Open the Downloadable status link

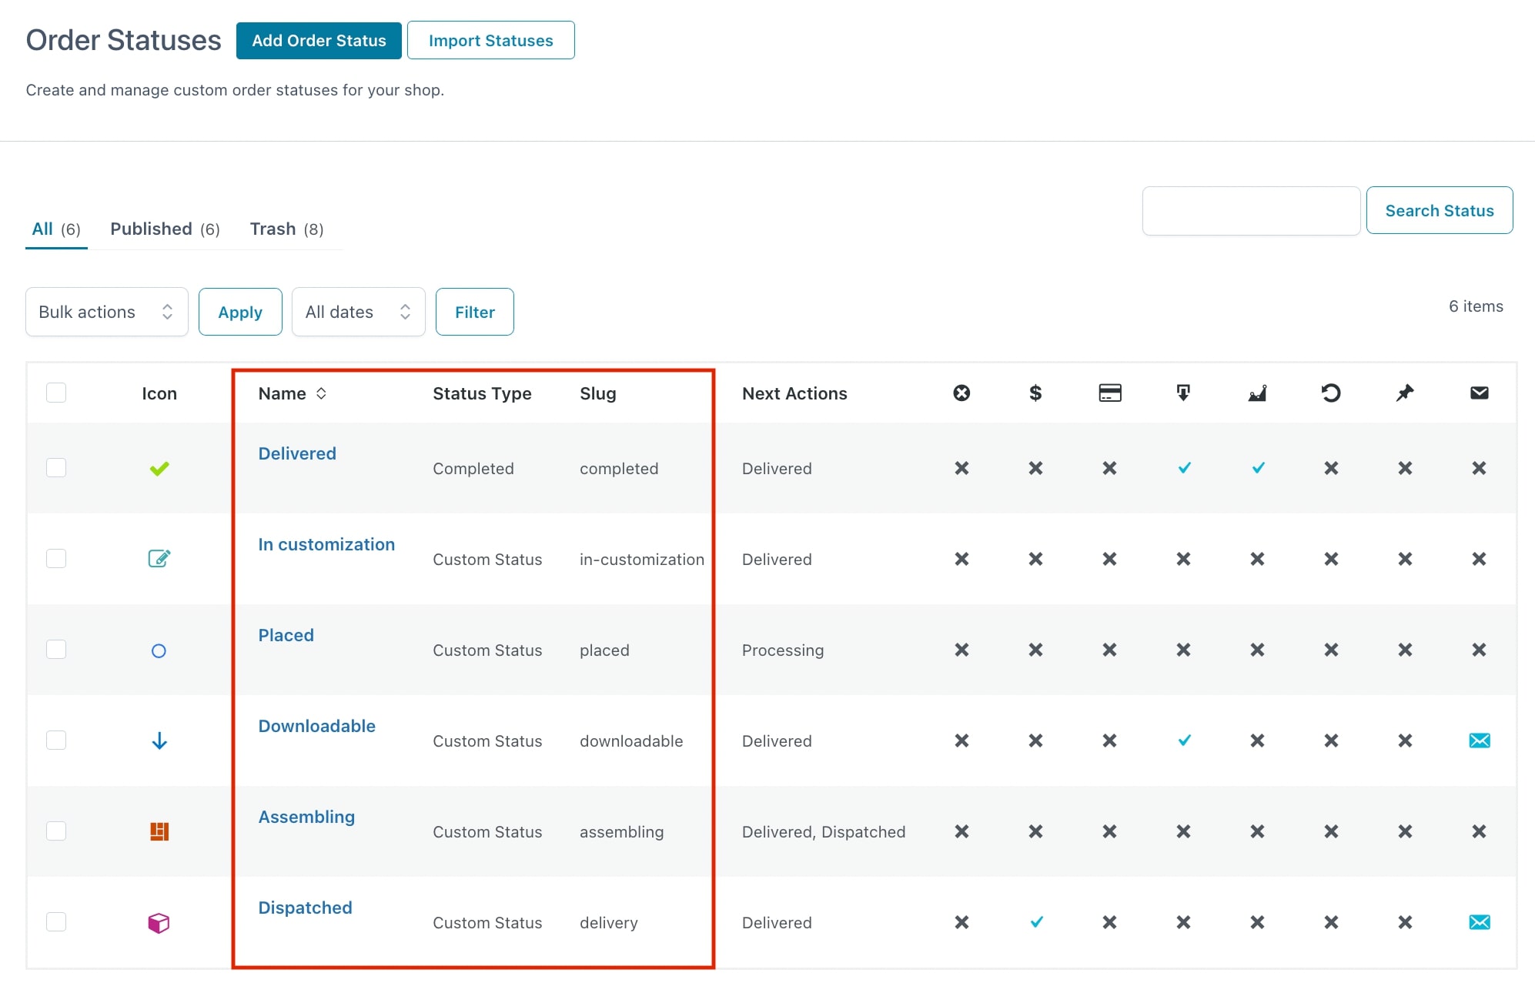[317, 726]
